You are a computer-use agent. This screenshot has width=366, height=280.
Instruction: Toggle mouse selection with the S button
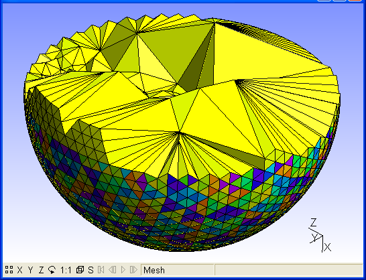coord(90,270)
